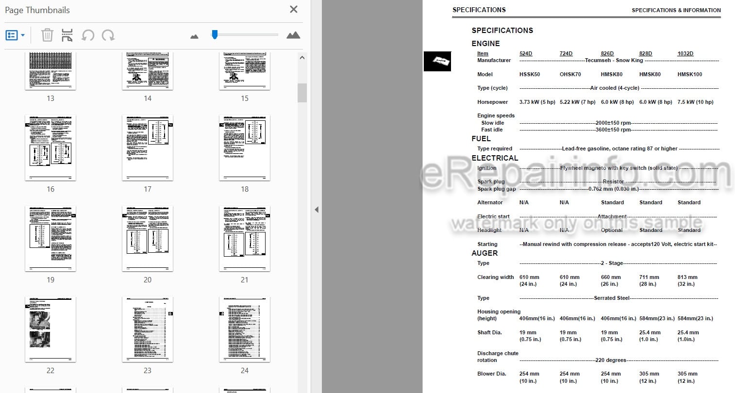735x393 pixels.
Task: Collapse the thumbnails pane with the arrow
Action: point(317,210)
